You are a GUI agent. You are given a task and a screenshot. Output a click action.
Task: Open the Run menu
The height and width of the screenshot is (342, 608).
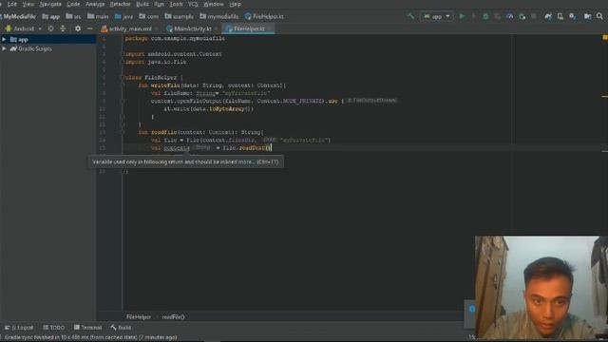[159, 4]
